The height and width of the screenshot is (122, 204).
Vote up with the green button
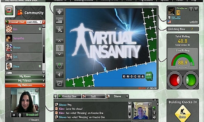190,80
